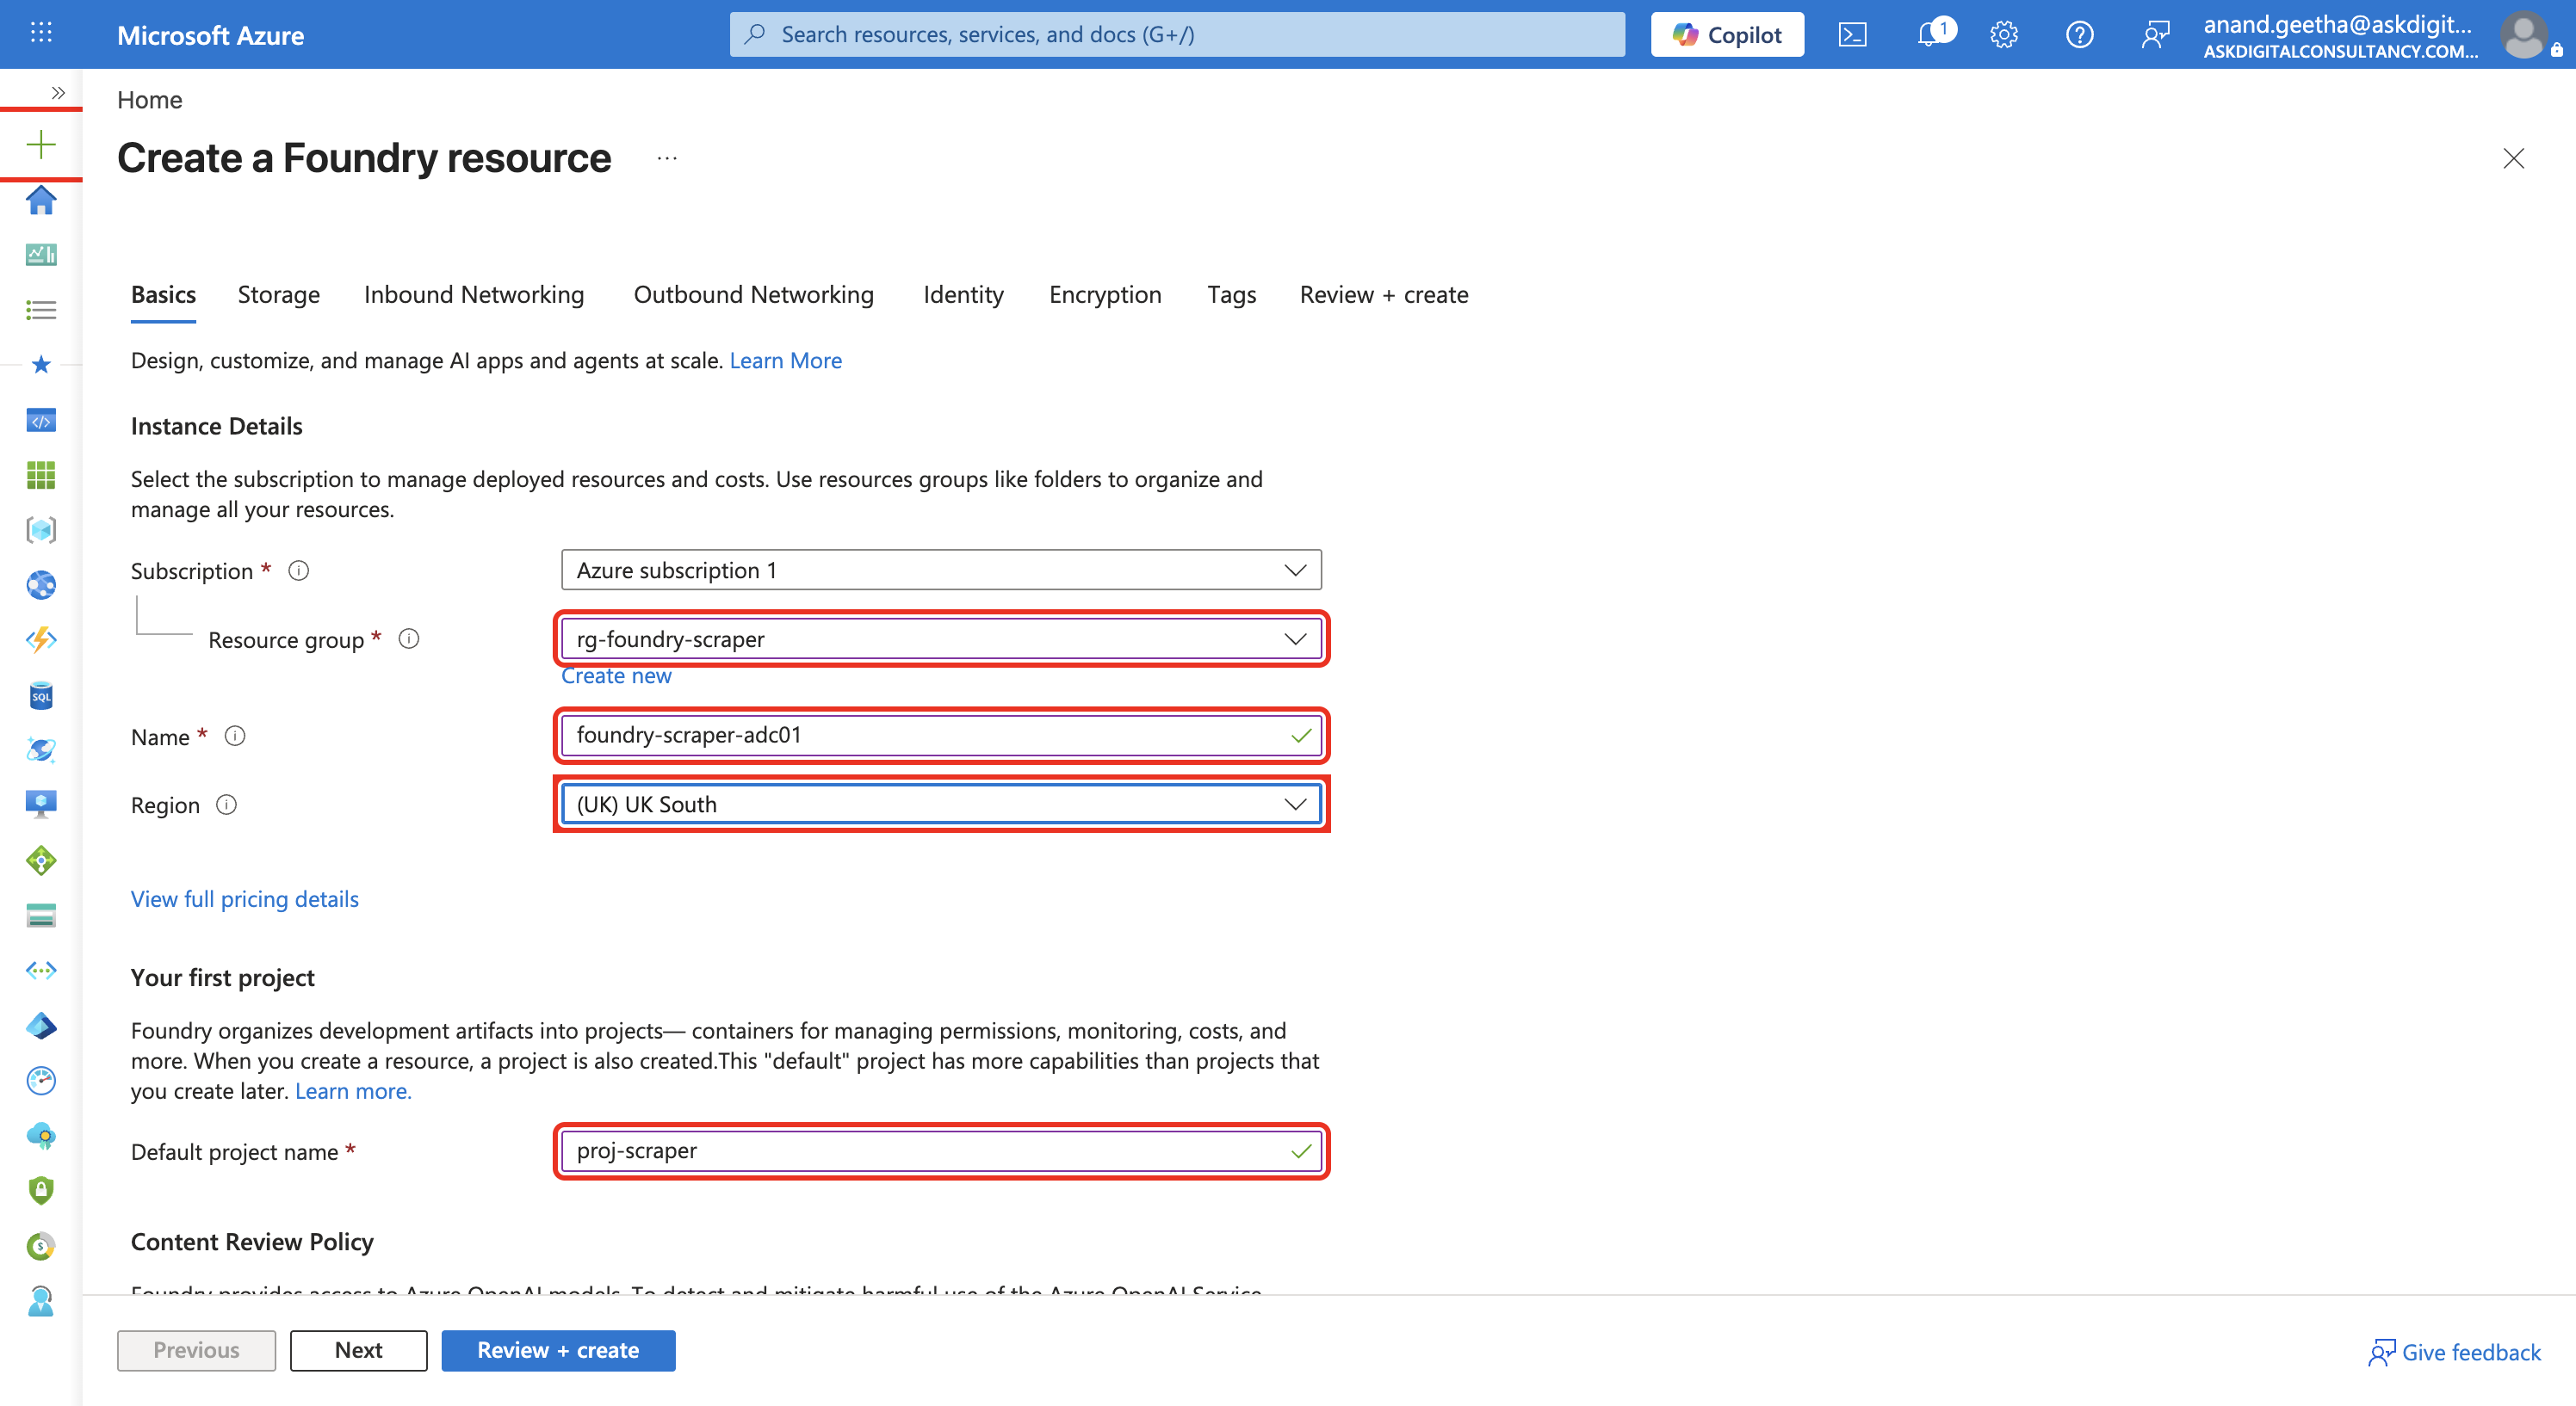The height and width of the screenshot is (1406, 2576).
Task: Click the blue Review + create button
Action: (x=558, y=1350)
